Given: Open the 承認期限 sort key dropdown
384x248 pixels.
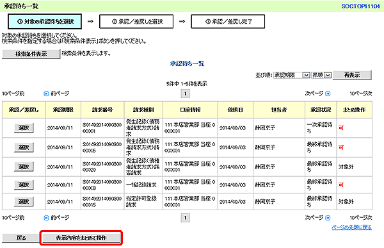Looking at the screenshot, I should point(292,75).
